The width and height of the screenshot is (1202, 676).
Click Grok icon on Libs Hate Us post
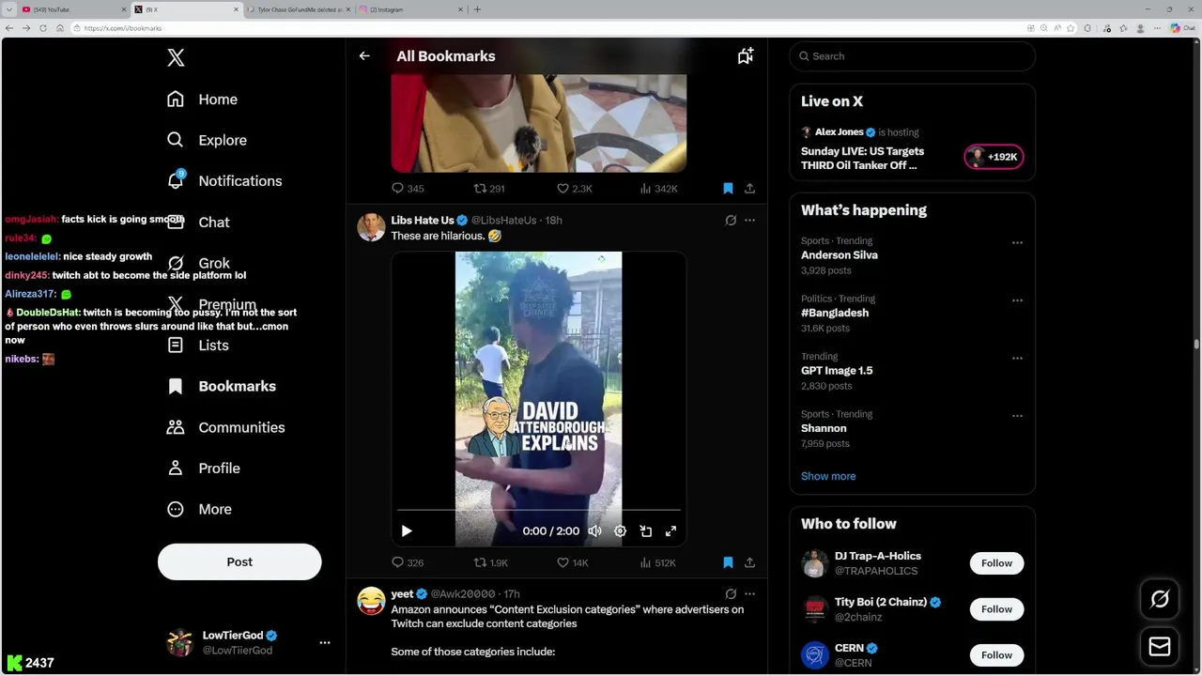731,221
